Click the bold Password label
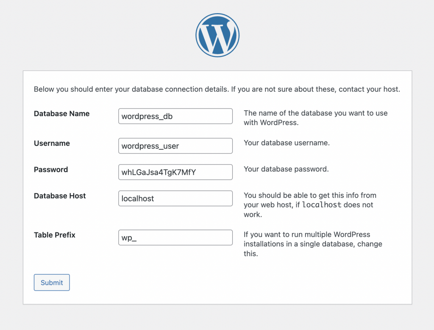The height and width of the screenshot is (330, 434). pos(51,170)
